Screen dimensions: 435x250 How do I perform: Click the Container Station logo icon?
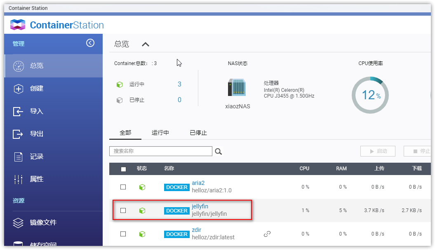tap(18, 25)
